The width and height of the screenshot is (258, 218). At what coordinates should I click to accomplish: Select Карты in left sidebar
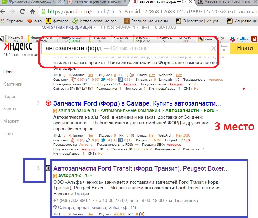10,109
